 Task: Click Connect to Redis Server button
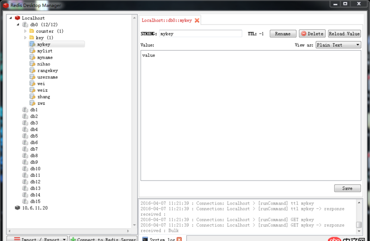tap(103, 238)
